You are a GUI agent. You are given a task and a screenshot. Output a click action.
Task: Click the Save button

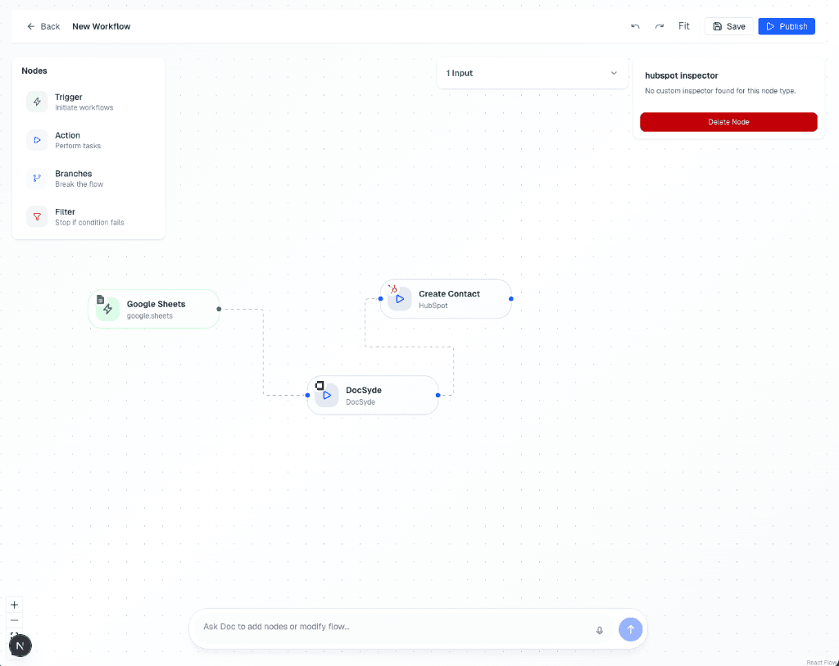[728, 26]
